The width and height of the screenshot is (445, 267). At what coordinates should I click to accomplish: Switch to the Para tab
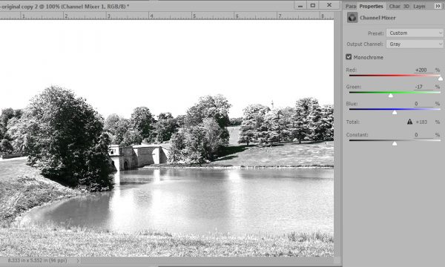point(351,6)
